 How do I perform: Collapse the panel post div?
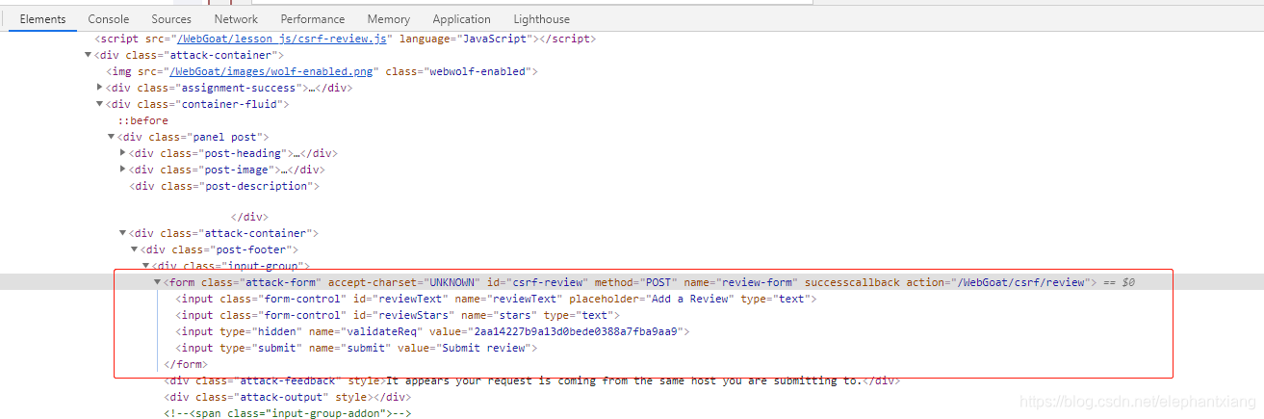[112, 137]
